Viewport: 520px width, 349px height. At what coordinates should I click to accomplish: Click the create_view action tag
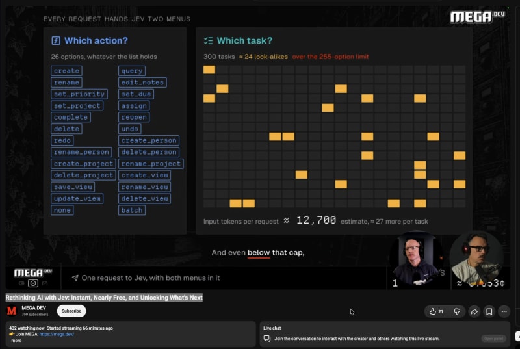(144, 175)
